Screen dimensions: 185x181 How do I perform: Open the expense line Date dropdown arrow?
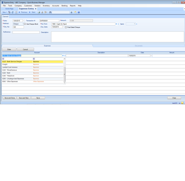[151, 56]
